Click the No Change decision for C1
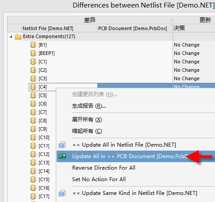215x202 pixels. (187, 62)
